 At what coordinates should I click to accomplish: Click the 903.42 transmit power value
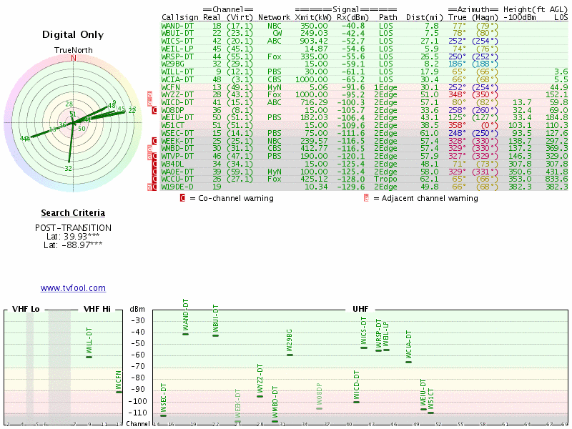point(314,41)
